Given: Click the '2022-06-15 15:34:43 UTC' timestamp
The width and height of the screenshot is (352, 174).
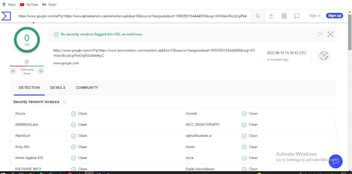Looking at the screenshot, I should (x=286, y=53).
